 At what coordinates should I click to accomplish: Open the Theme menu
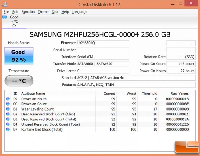tap(43, 12)
